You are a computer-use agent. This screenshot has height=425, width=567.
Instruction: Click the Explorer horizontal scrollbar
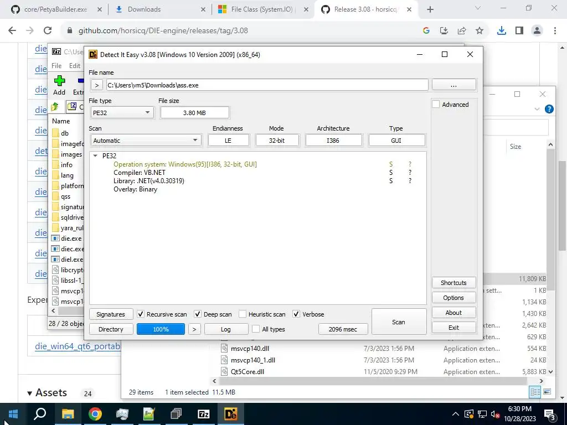pos(373,381)
